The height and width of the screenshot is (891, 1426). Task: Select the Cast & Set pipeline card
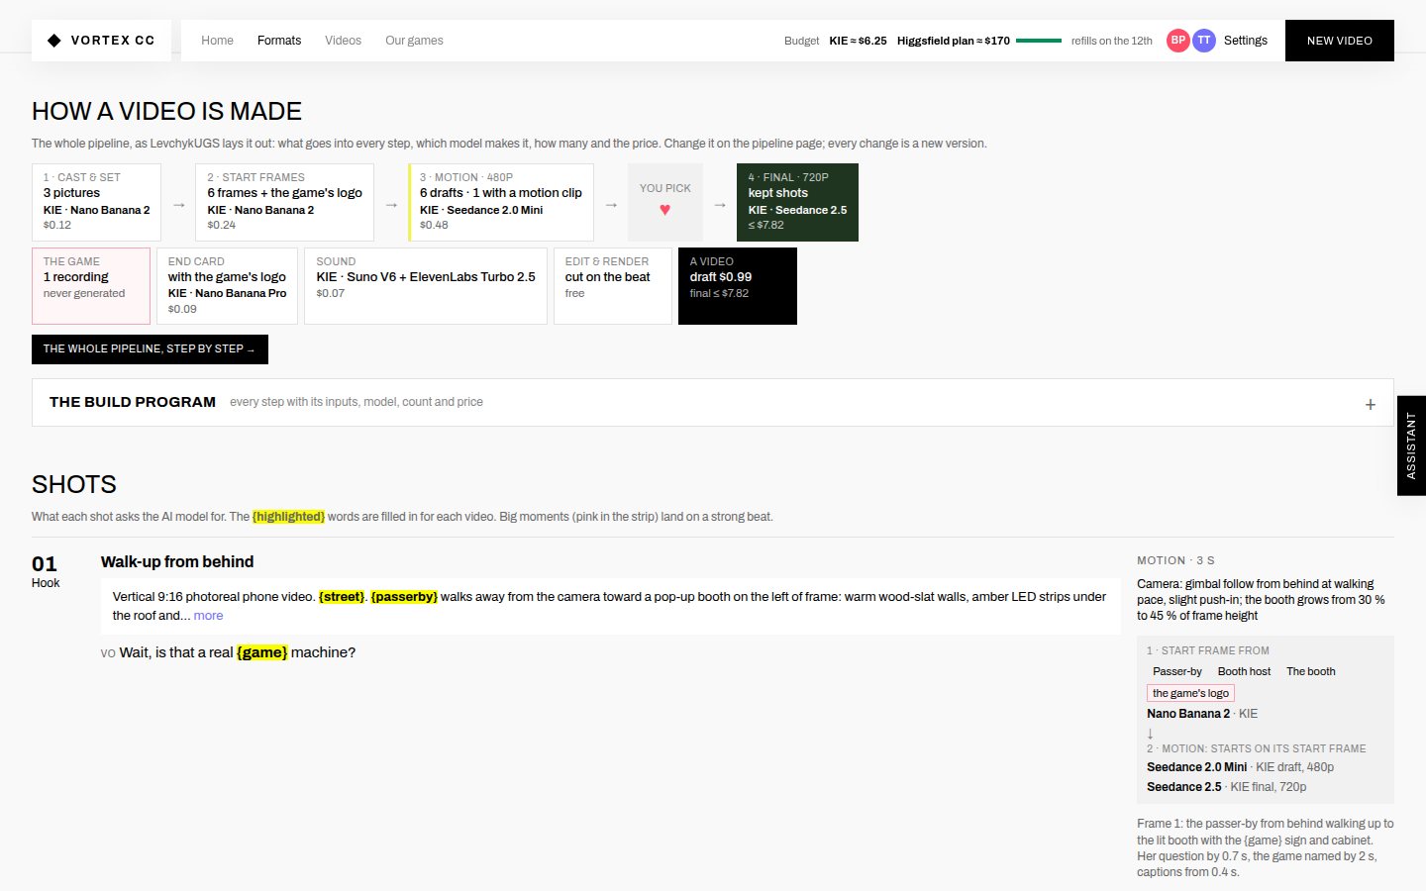pos(96,202)
